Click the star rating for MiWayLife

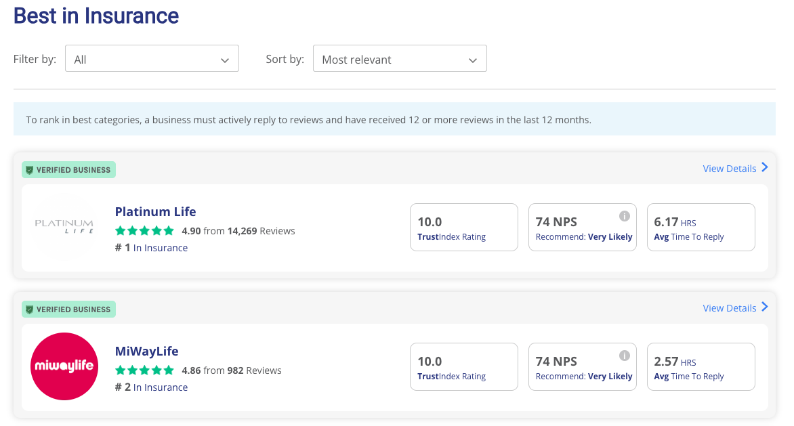(x=144, y=370)
